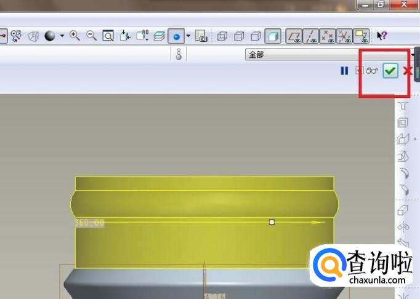Screen dimensions: 420x299
Task: Toggle the glasses preview button
Action: click(371, 71)
